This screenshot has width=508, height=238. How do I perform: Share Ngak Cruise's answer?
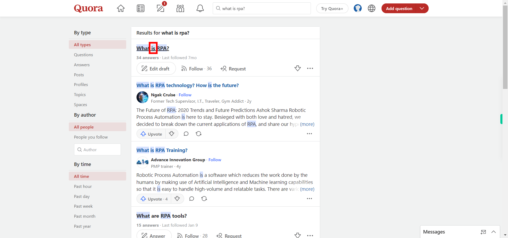[199, 134]
